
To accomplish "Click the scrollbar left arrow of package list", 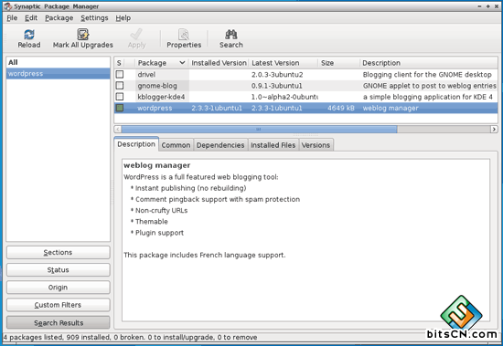I will coord(118,129).
